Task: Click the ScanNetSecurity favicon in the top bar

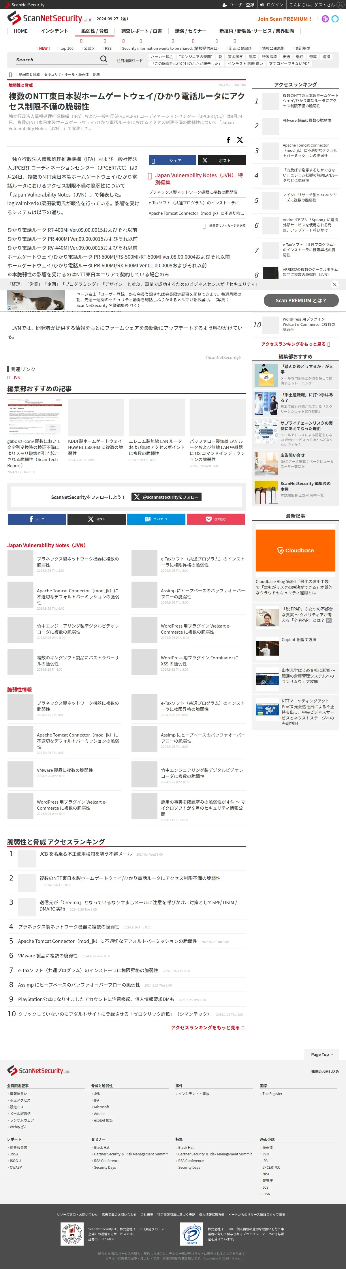Action: pyautogui.click(x=7, y=5)
